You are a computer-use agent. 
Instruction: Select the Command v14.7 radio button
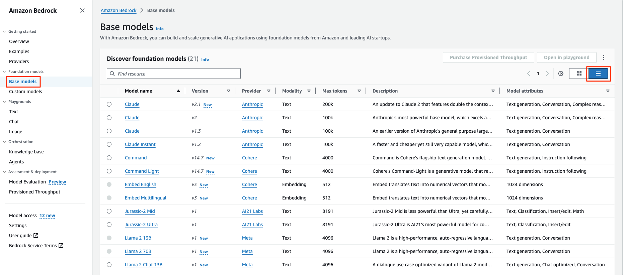tap(109, 158)
